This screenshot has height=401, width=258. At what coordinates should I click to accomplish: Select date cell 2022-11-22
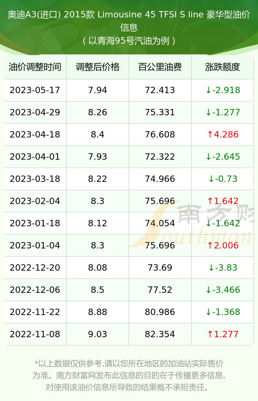click(x=35, y=312)
